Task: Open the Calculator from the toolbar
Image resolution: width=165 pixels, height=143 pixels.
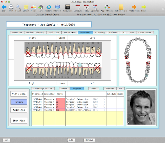Action: point(68,7)
